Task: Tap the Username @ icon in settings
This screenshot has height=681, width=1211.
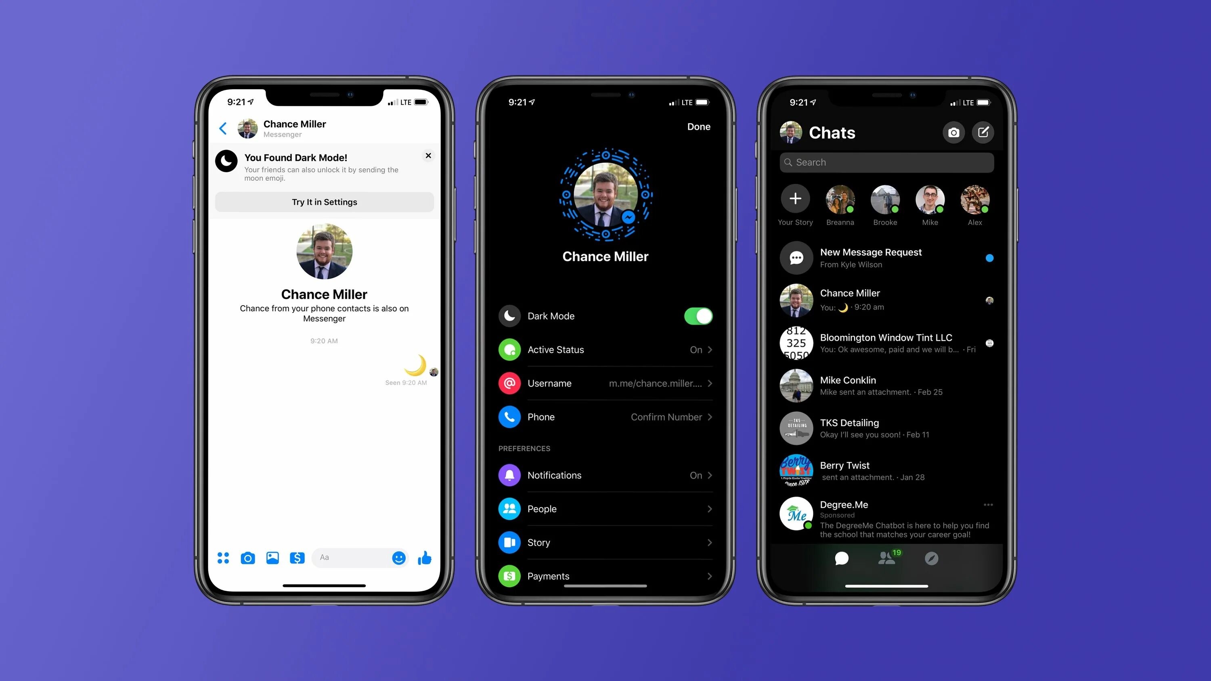Action: click(508, 383)
